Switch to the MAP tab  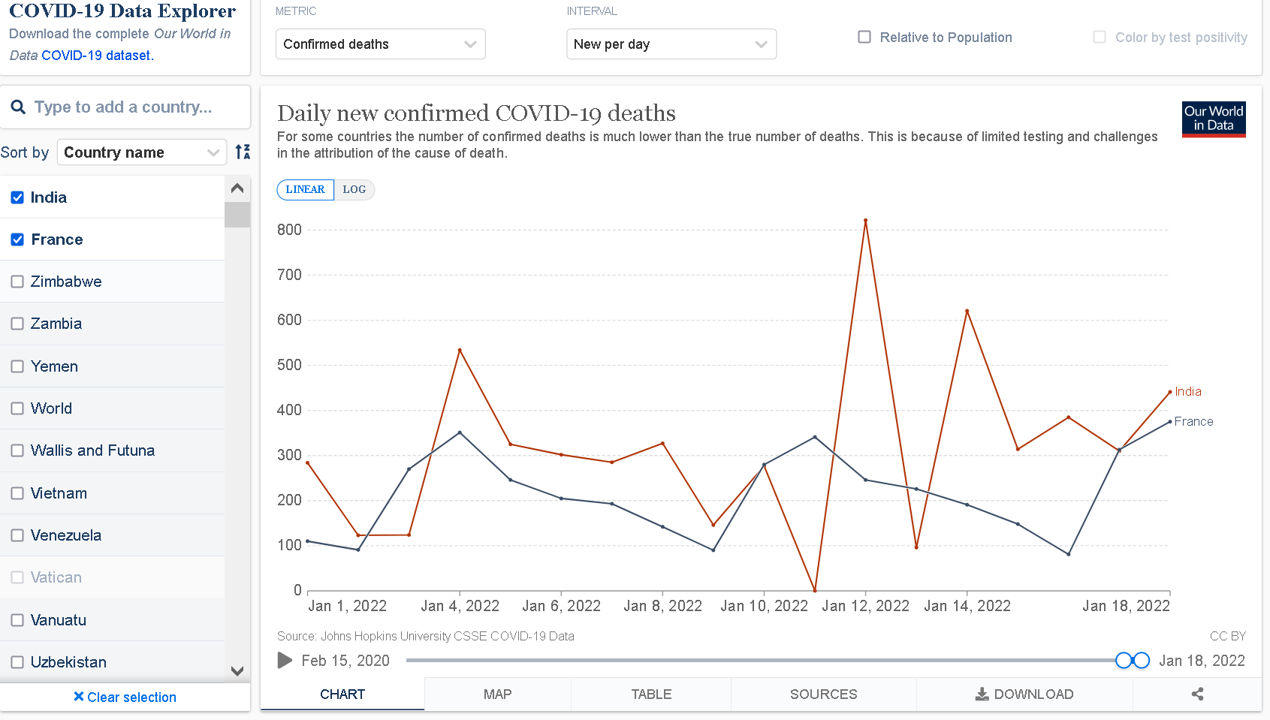[497, 694]
